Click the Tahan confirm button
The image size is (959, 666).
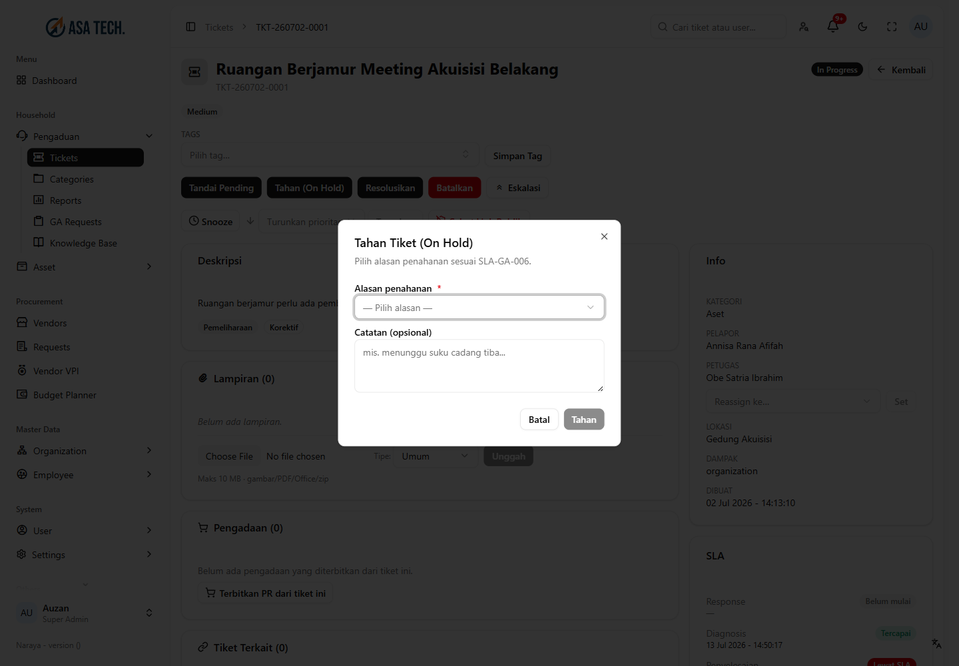pos(583,420)
